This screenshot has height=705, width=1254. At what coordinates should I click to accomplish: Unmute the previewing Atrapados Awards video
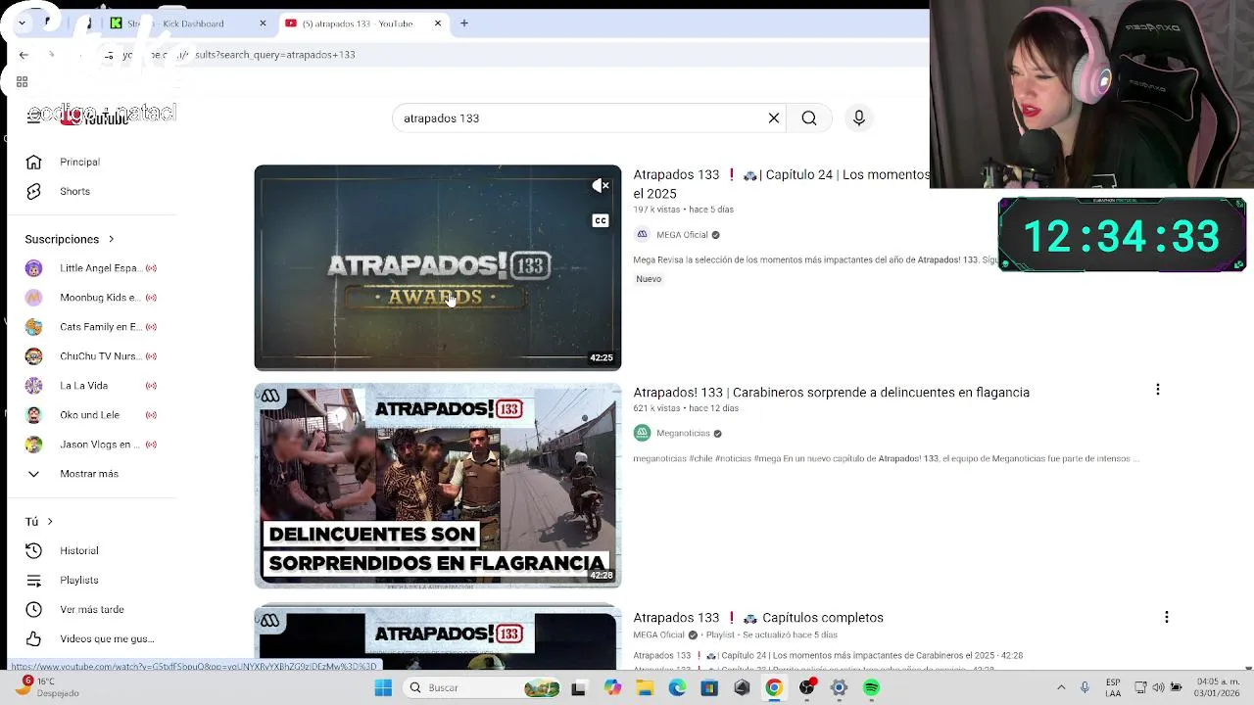click(x=601, y=186)
